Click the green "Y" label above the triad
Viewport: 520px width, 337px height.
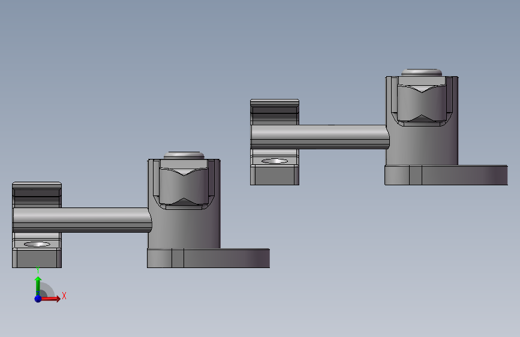(x=38, y=270)
